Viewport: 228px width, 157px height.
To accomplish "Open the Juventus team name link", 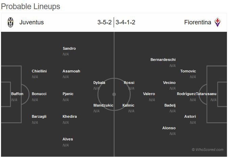I will 31,23.
